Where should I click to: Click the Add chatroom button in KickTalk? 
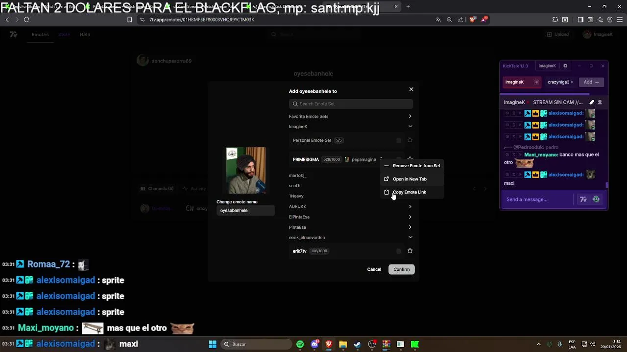point(591,82)
